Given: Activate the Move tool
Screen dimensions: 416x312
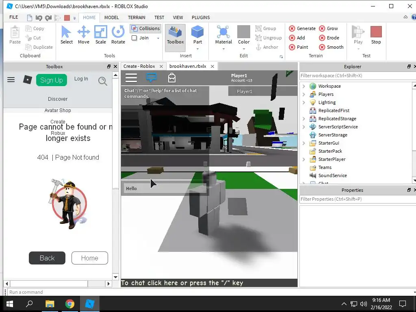Looking at the screenshot, I should [84, 35].
